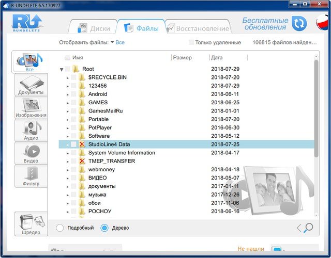Click the free updates refresh icon
The width and height of the screenshot is (331, 258).
coord(299,23)
